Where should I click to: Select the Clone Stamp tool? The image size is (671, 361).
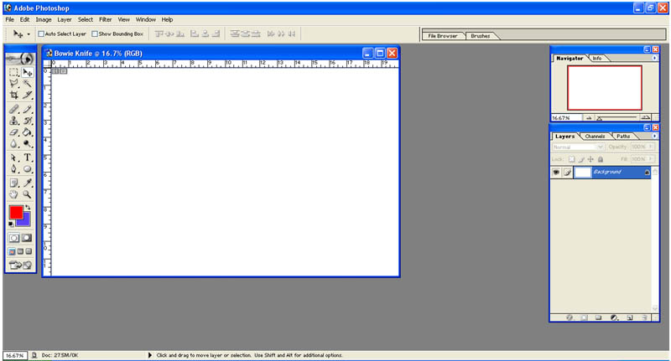pos(14,121)
